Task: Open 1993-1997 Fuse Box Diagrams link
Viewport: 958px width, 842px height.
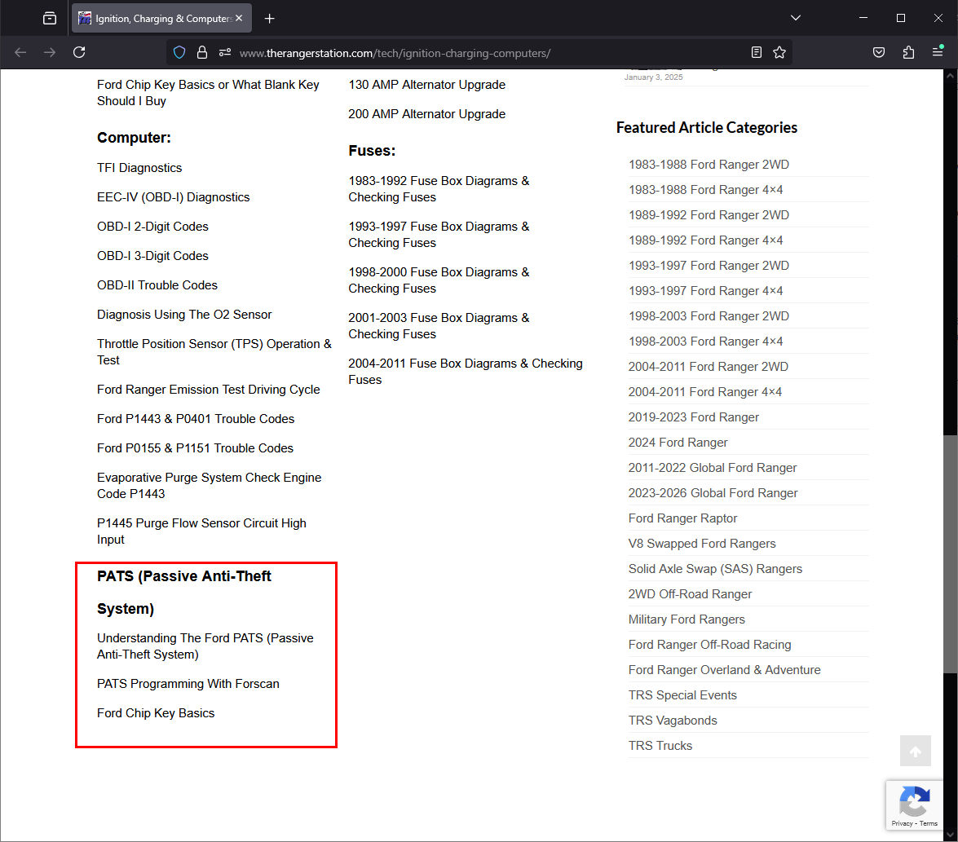Action: pyautogui.click(x=439, y=235)
